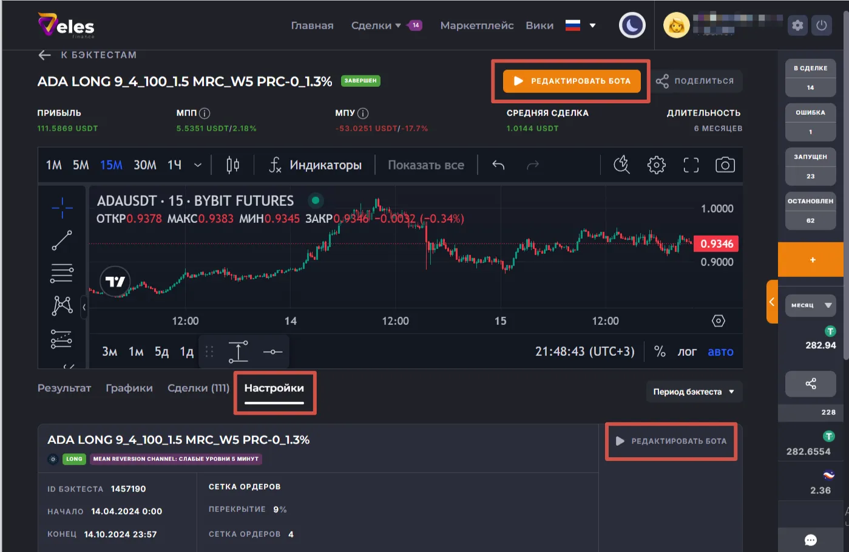Open chart settings gear icon
Viewport: 849px width, 552px height.
tap(656, 165)
